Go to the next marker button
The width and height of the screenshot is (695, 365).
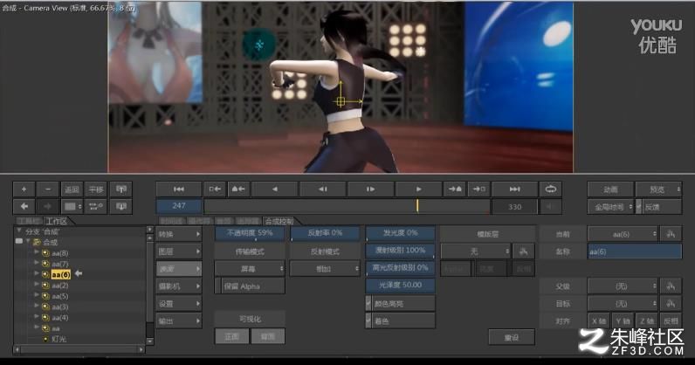478,189
